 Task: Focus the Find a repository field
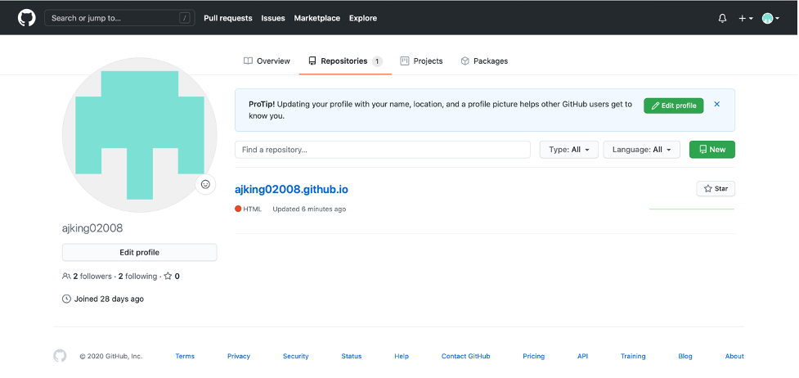click(x=382, y=150)
